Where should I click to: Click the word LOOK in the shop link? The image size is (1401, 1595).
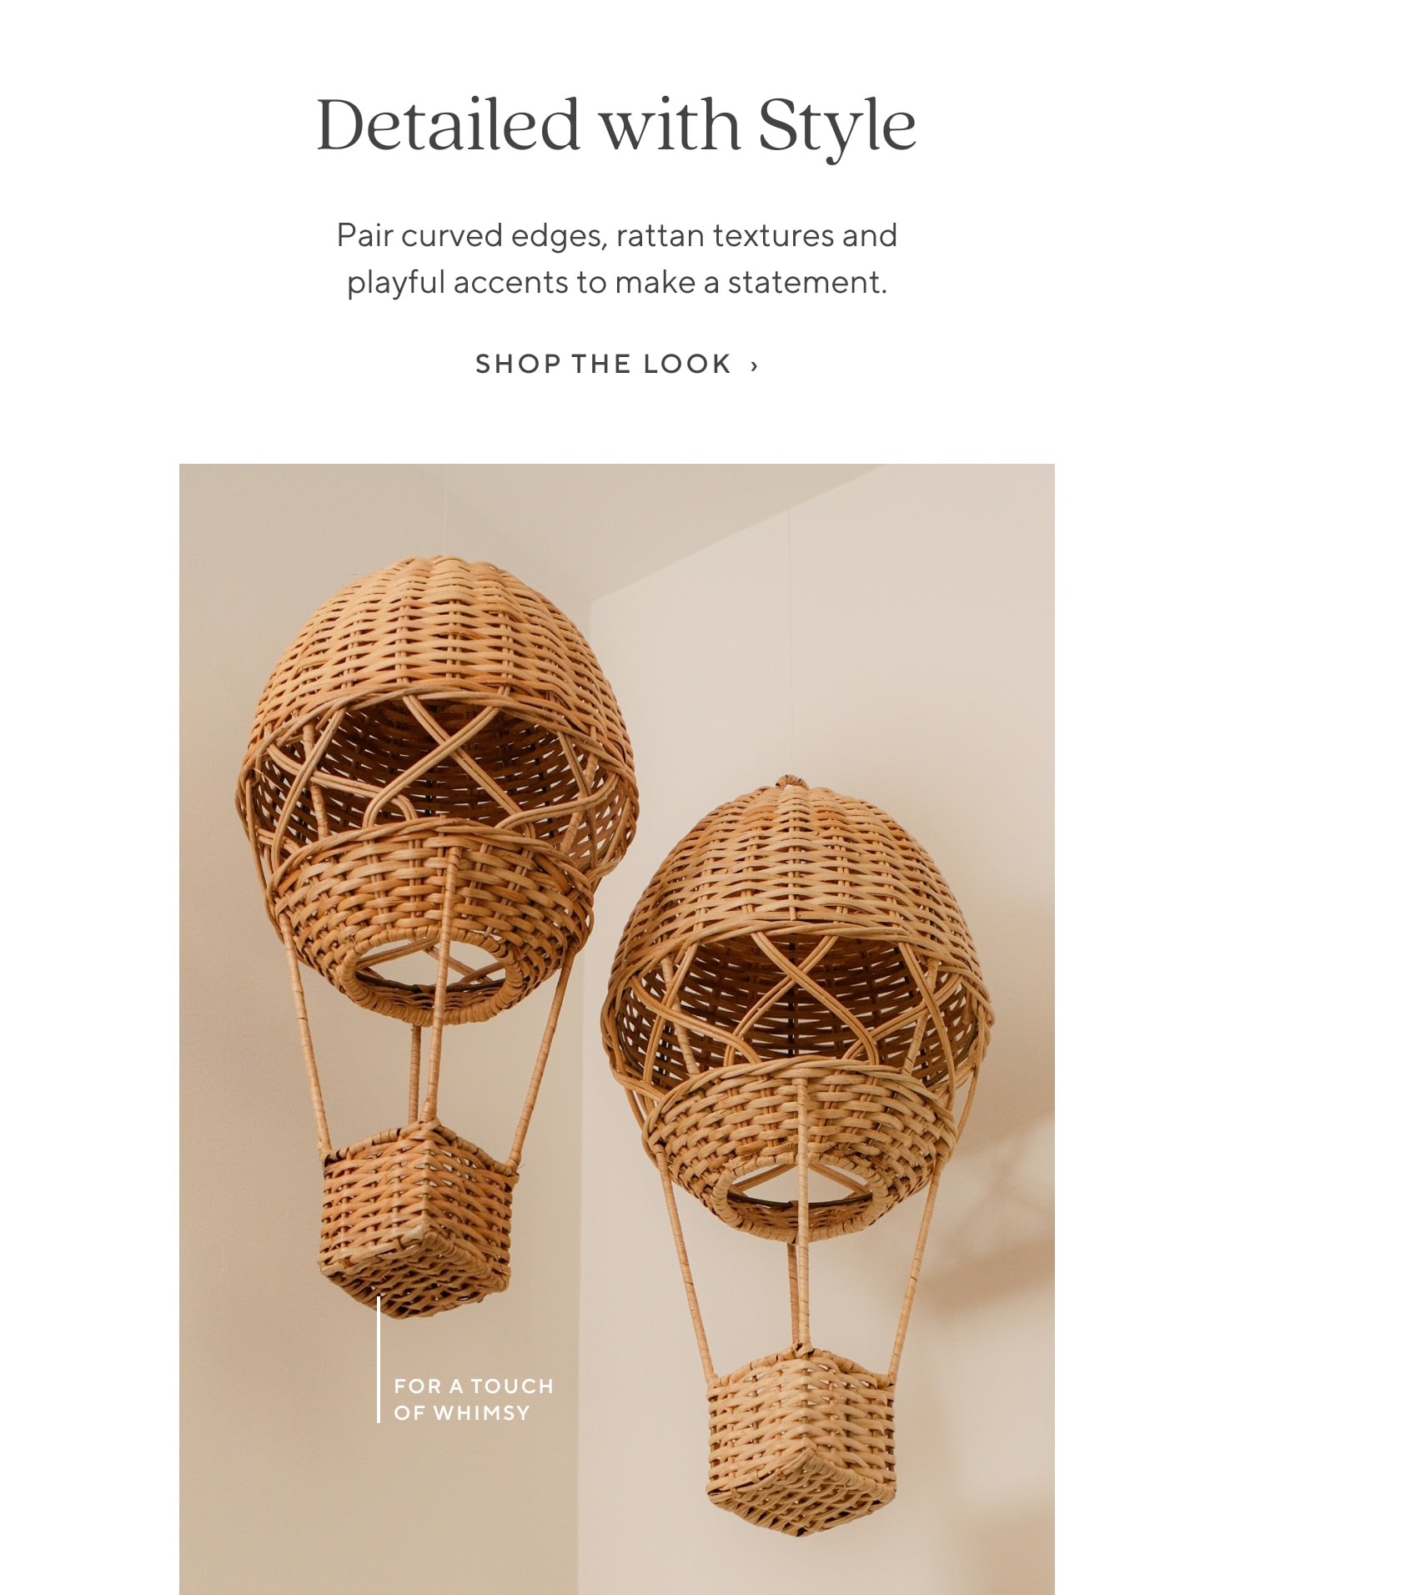point(687,364)
